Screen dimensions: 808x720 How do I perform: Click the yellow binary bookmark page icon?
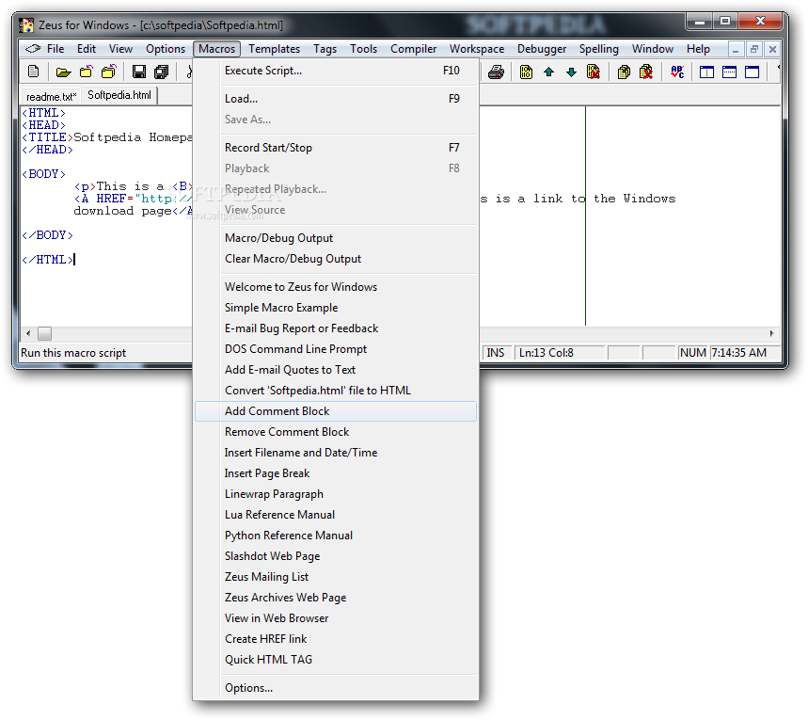[x=526, y=72]
